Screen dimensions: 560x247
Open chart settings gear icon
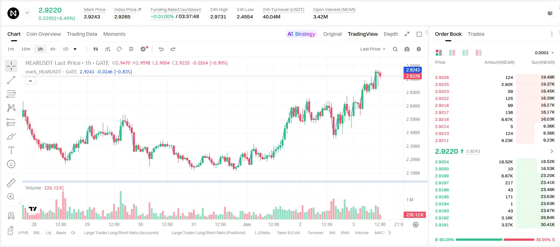click(419, 49)
